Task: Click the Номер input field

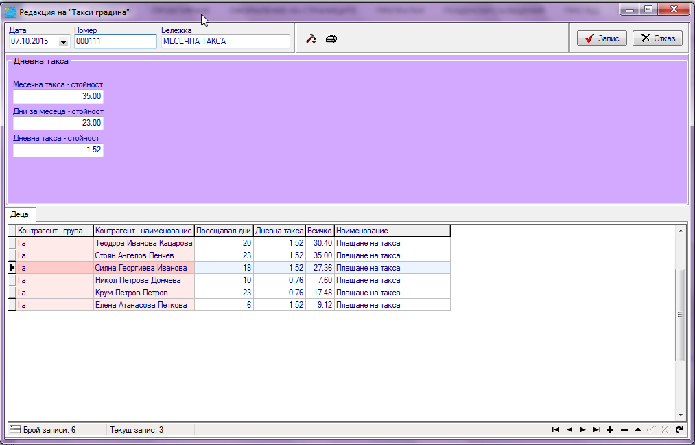Action: click(115, 41)
